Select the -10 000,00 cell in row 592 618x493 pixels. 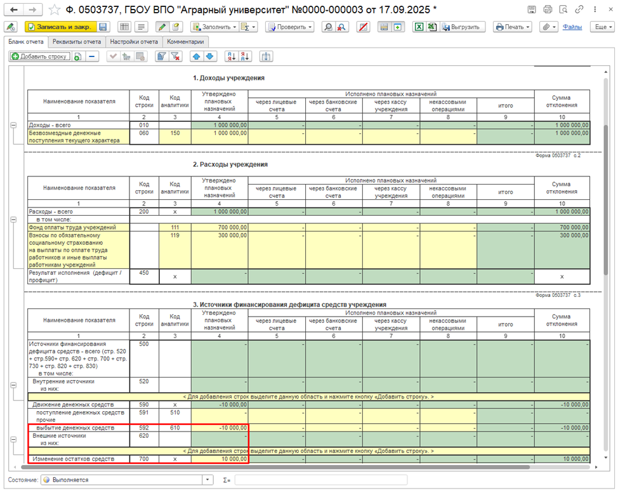(220, 428)
